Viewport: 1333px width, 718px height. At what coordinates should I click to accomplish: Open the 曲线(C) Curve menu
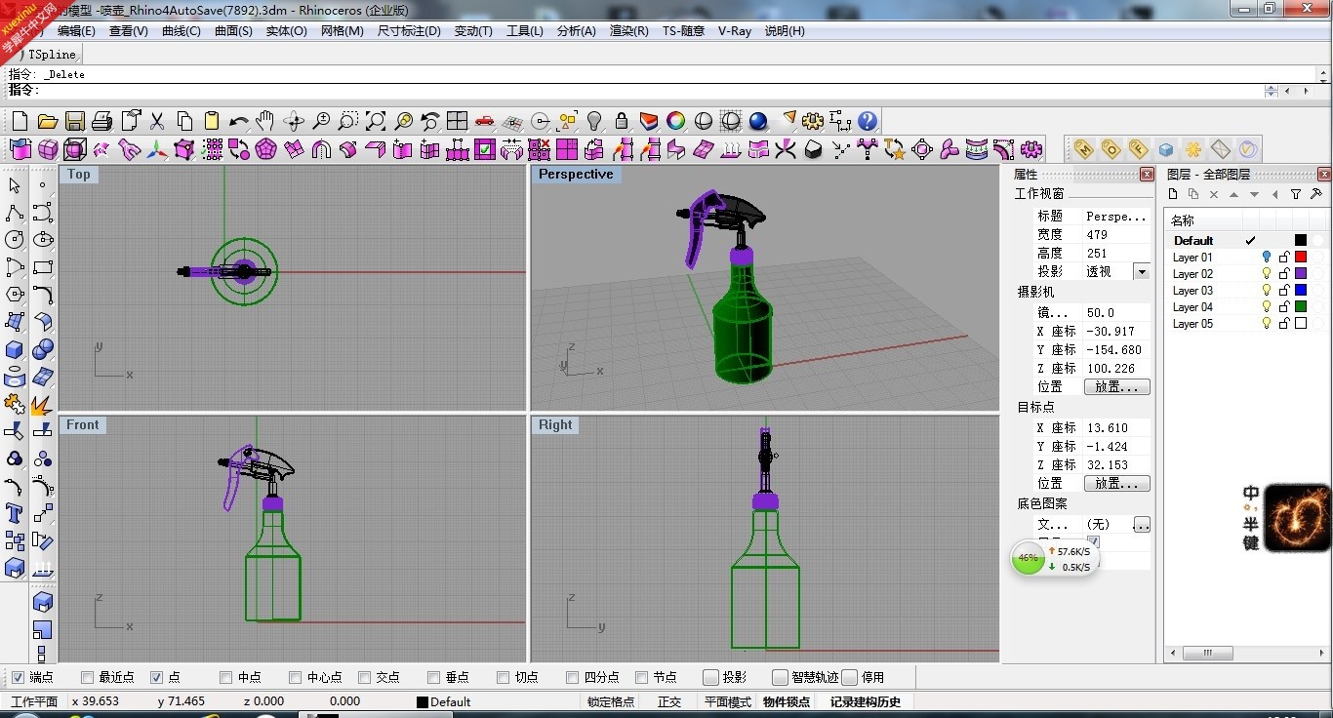point(181,31)
